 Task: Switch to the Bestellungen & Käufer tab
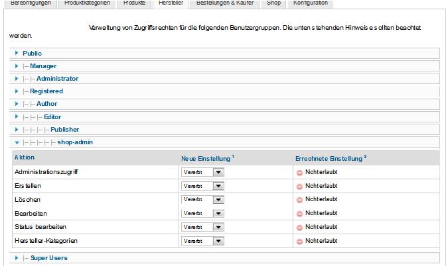(x=226, y=3)
